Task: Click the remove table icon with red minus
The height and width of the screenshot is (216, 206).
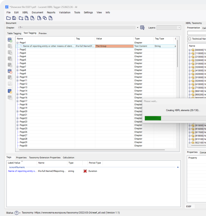Action: 10,71
